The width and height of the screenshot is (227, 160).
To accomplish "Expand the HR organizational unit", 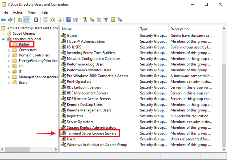I will pyautogui.click(x=9, y=66).
